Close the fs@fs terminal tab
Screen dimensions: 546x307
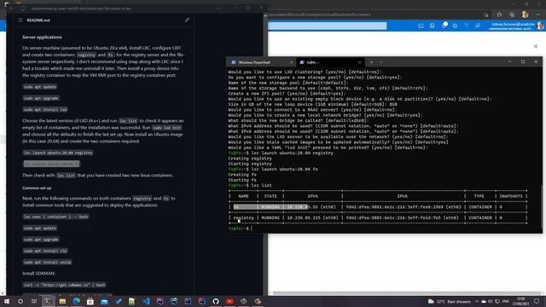(360, 62)
